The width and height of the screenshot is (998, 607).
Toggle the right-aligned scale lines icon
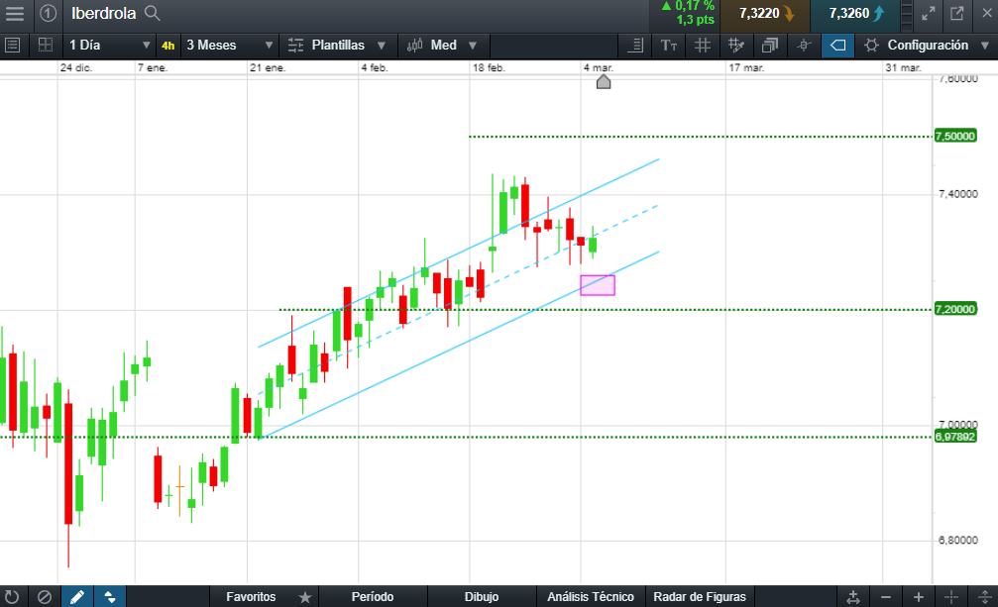pyautogui.click(x=635, y=46)
